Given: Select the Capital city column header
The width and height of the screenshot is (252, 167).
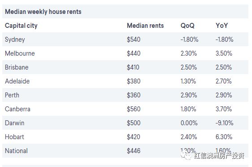Looking at the screenshot, I should tap(21, 26).
